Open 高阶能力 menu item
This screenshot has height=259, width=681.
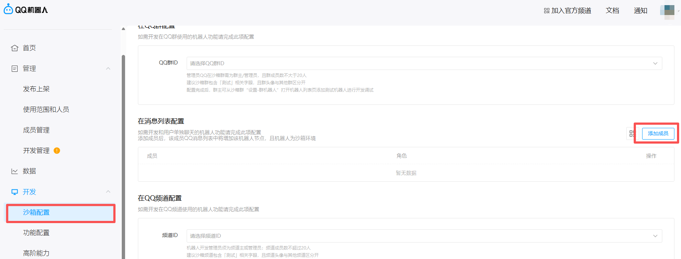point(36,253)
